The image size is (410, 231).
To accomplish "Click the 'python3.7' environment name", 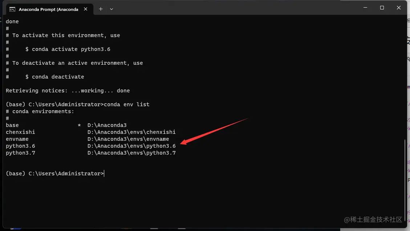I will 20,153.
